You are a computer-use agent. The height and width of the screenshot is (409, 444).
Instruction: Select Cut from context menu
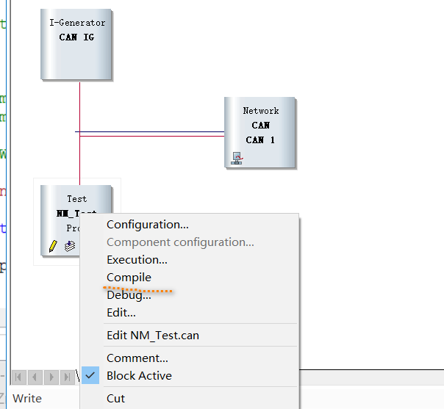click(x=189, y=399)
